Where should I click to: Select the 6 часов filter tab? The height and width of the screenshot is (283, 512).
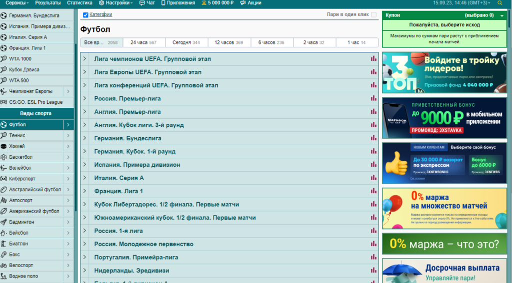click(x=271, y=42)
